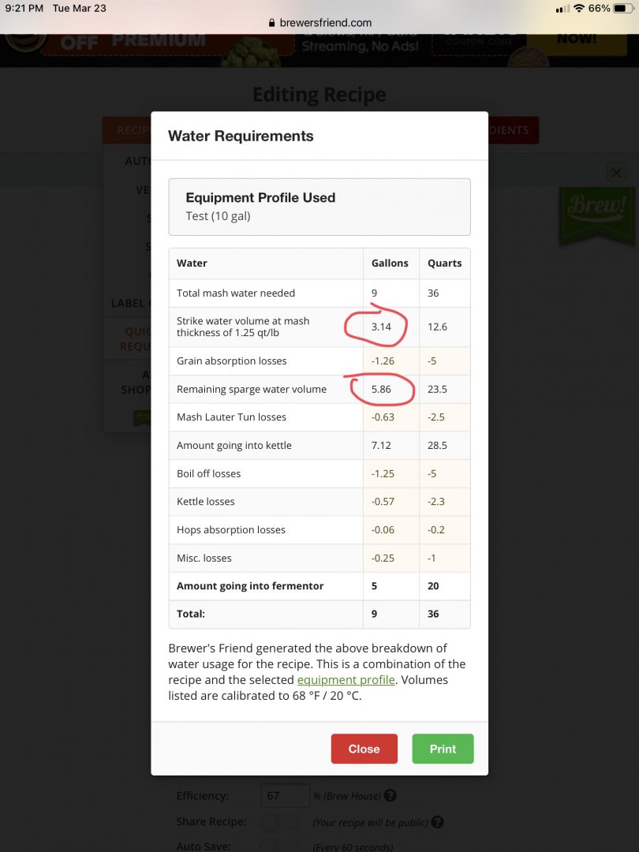The image size is (639, 852).
Task: Toggle the Share Recipe switch
Action: (x=280, y=822)
